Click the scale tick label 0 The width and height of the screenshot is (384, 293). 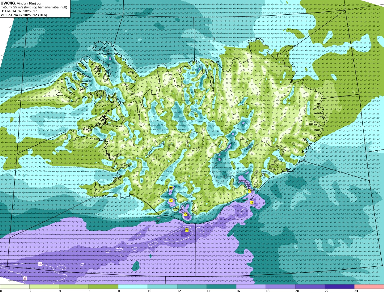tap(1, 291)
